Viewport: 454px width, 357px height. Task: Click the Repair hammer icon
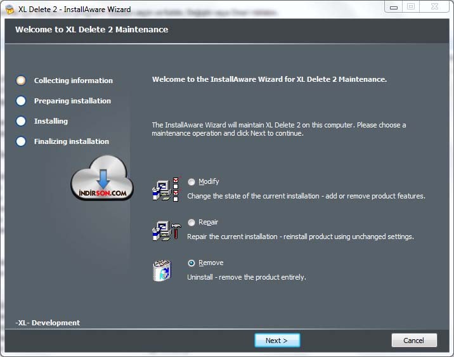point(166,230)
